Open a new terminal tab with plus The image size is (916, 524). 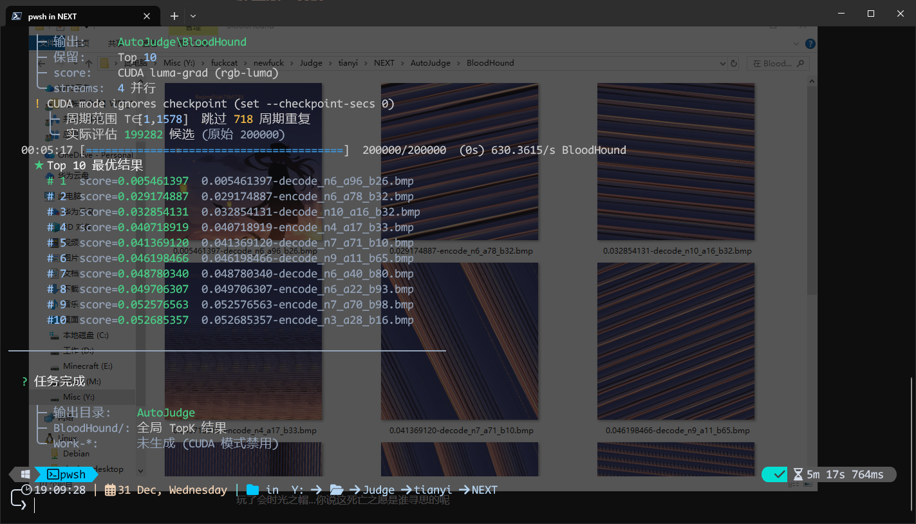tap(174, 16)
